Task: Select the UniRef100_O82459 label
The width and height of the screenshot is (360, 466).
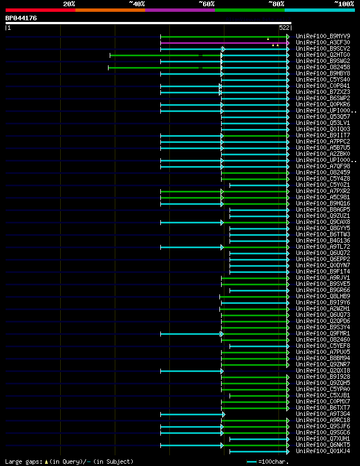Action: [x=323, y=173]
